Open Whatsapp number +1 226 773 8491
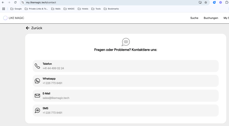This screenshot has height=126, width=229. click(53, 83)
